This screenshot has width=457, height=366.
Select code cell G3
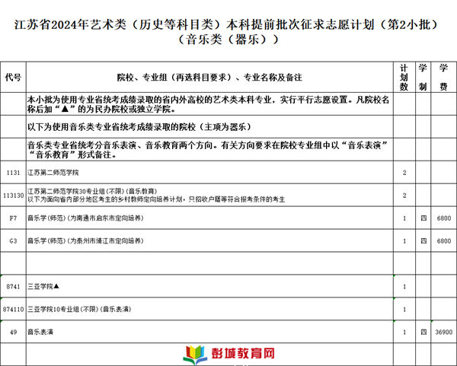[13, 240]
